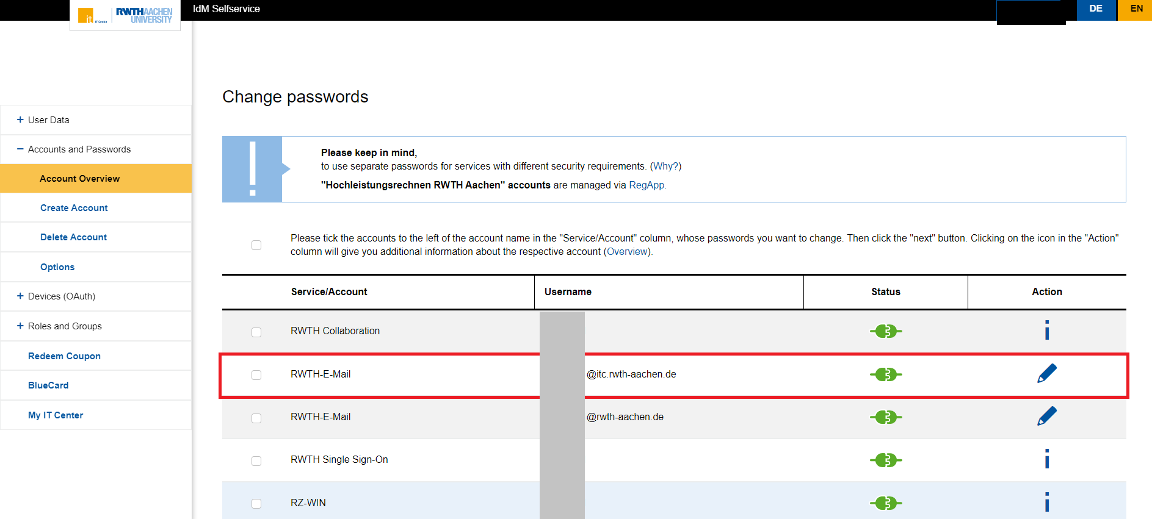Click Status column header
The height and width of the screenshot is (519, 1152).
click(886, 292)
